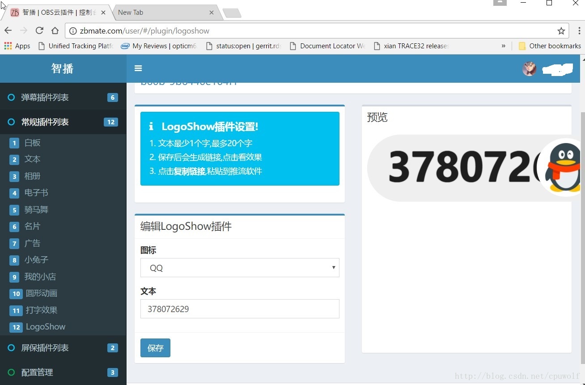Click the 编辑LogoShow插件 panel heading
The width and height of the screenshot is (585, 385).
tap(186, 226)
